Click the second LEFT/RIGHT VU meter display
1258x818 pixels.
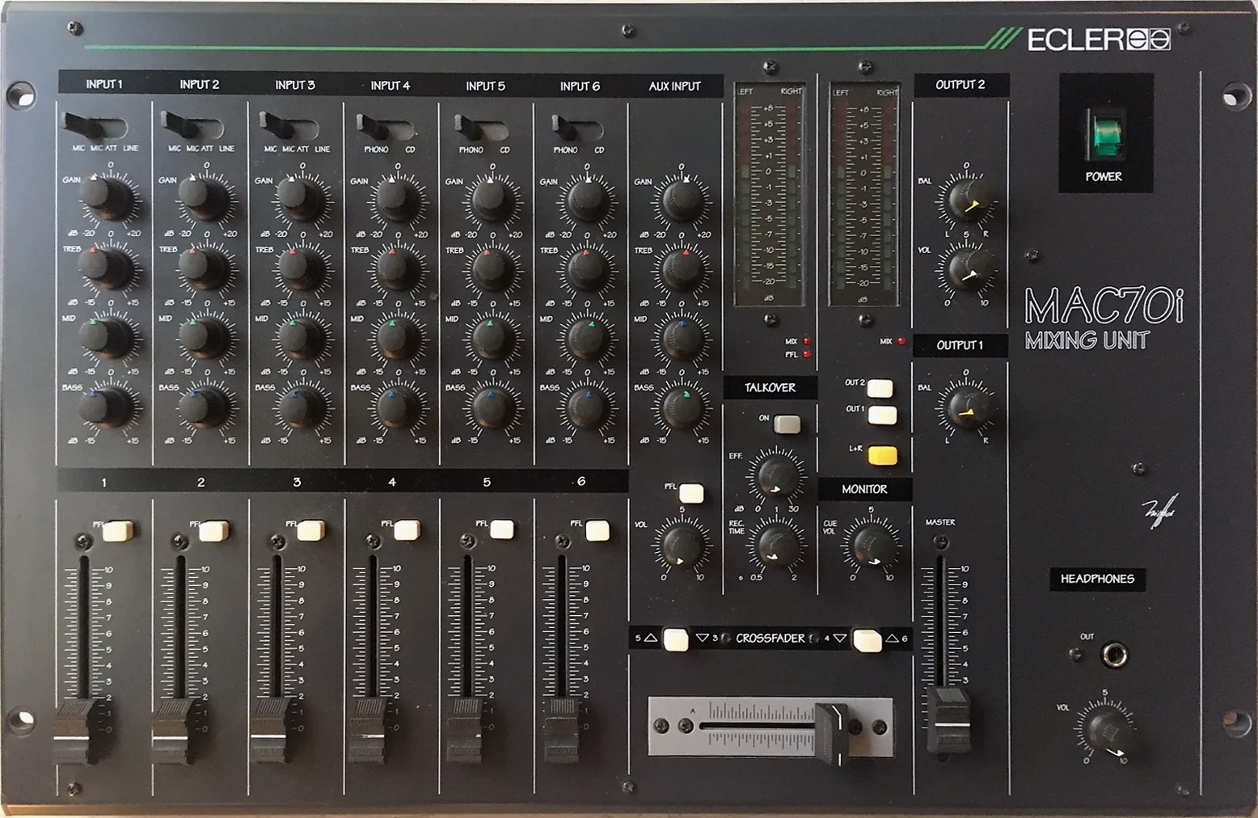coord(863,196)
